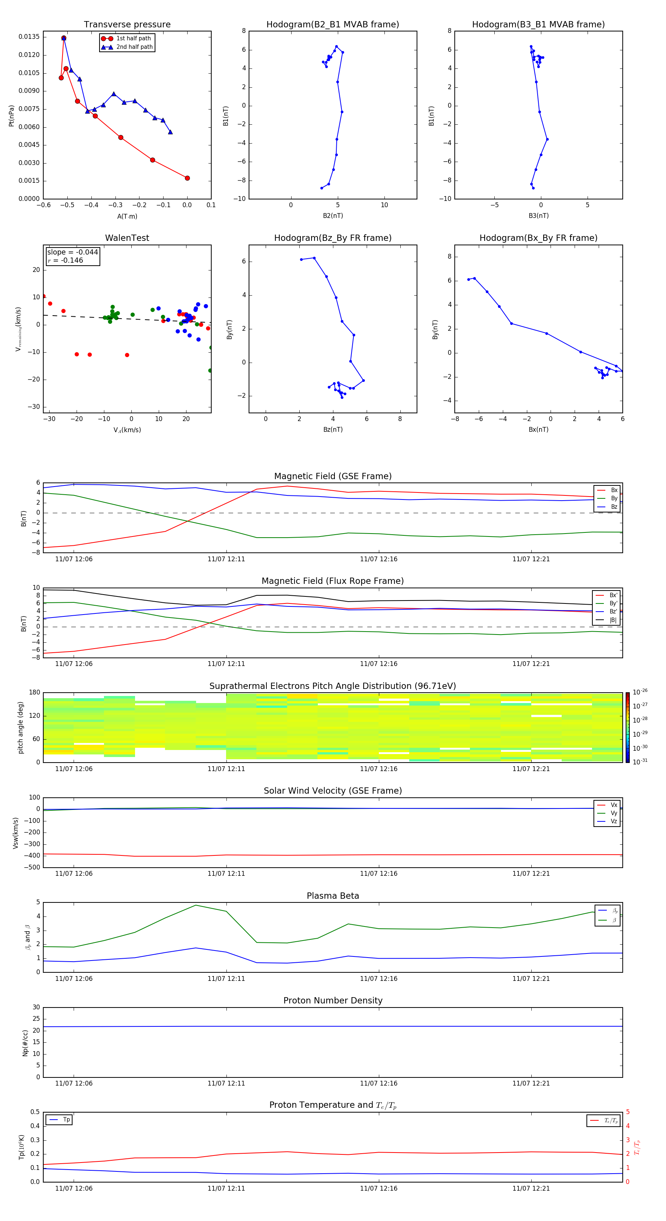Click the pitch angle color bar
This screenshot has width=666, height=1221.
628,727
